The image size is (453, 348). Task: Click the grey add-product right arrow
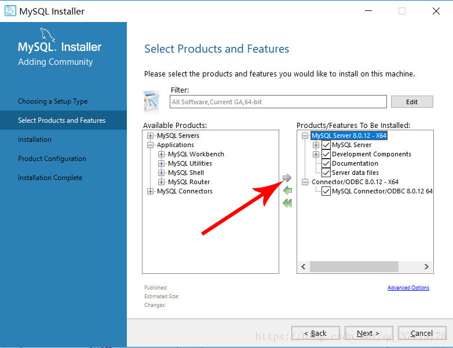(x=287, y=178)
